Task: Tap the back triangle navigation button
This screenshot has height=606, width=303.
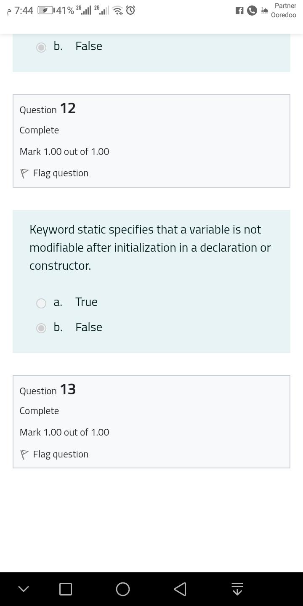Action: point(180,589)
